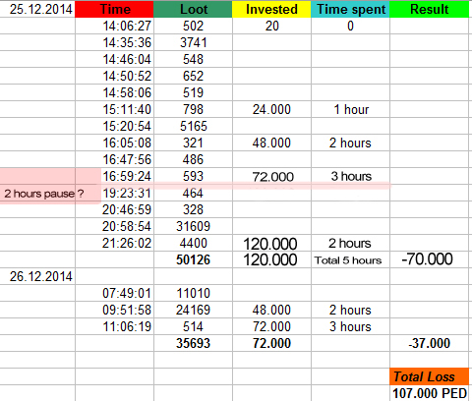
Task: Select the '1 hour' time spent cell
Action: click(351, 109)
